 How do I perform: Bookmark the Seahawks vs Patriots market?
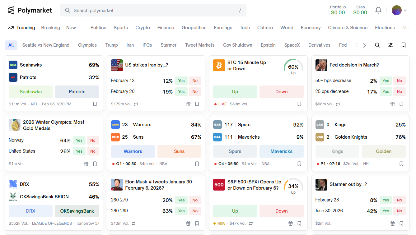coord(95,104)
